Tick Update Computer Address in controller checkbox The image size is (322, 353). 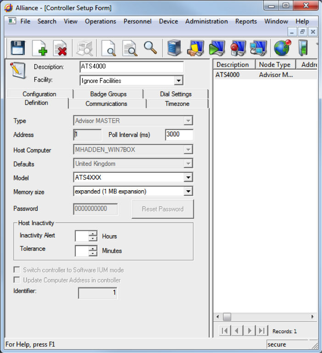pos(17,280)
